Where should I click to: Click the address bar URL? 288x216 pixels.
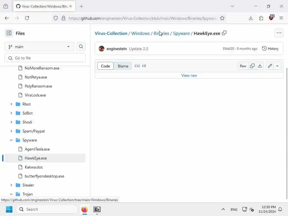coord(143,18)
